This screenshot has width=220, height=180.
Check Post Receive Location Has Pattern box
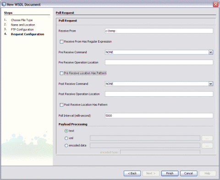click(61, 105)
